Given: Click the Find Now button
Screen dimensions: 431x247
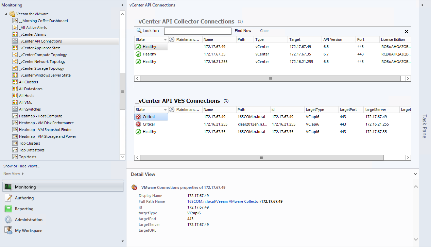Looking at the screenshot, I should (x=243, y=31).
